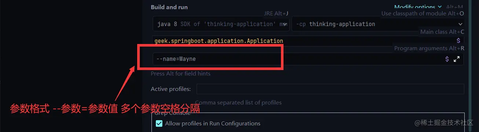Click the Active profiles label
This screenshot has height=132, width=479.
(x=171, y=89)
